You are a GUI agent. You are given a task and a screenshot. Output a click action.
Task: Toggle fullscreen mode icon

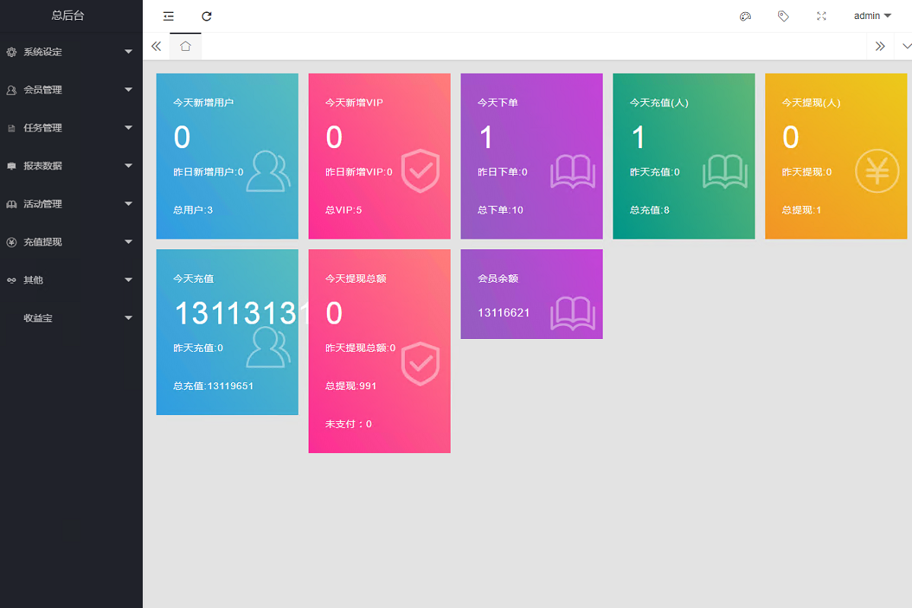pyautogui.click(x=822, y=16)
